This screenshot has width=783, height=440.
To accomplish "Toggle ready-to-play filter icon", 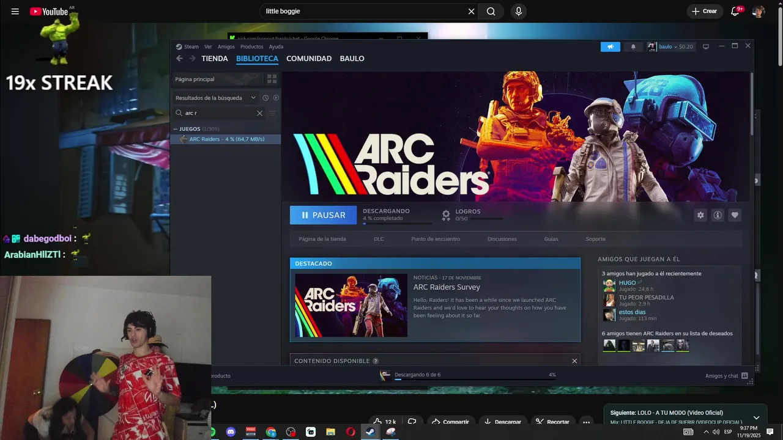I will click(276, 98).
